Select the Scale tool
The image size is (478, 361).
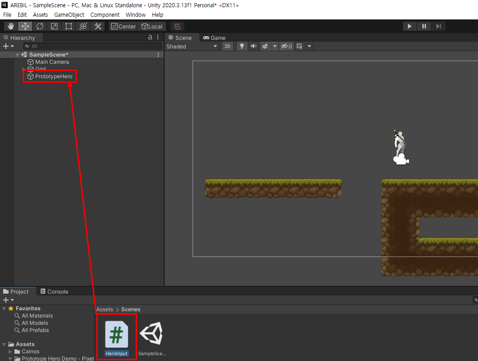54,26
